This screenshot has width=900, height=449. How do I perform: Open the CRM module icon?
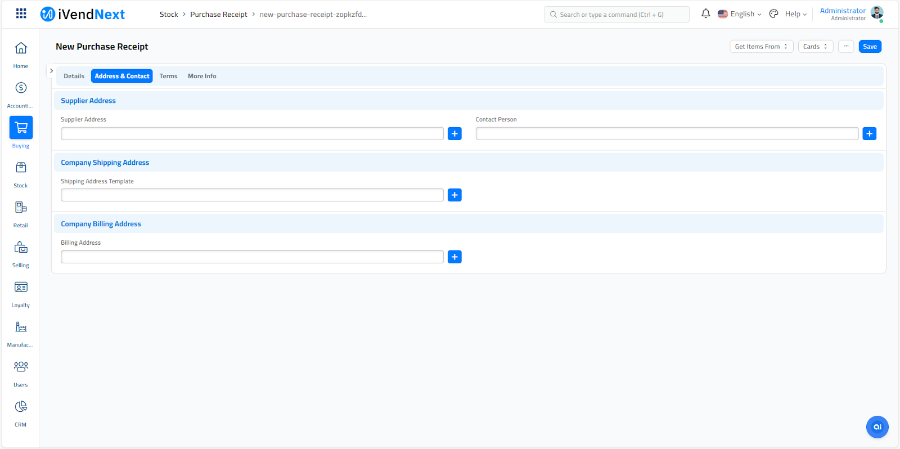click(21, 407)
